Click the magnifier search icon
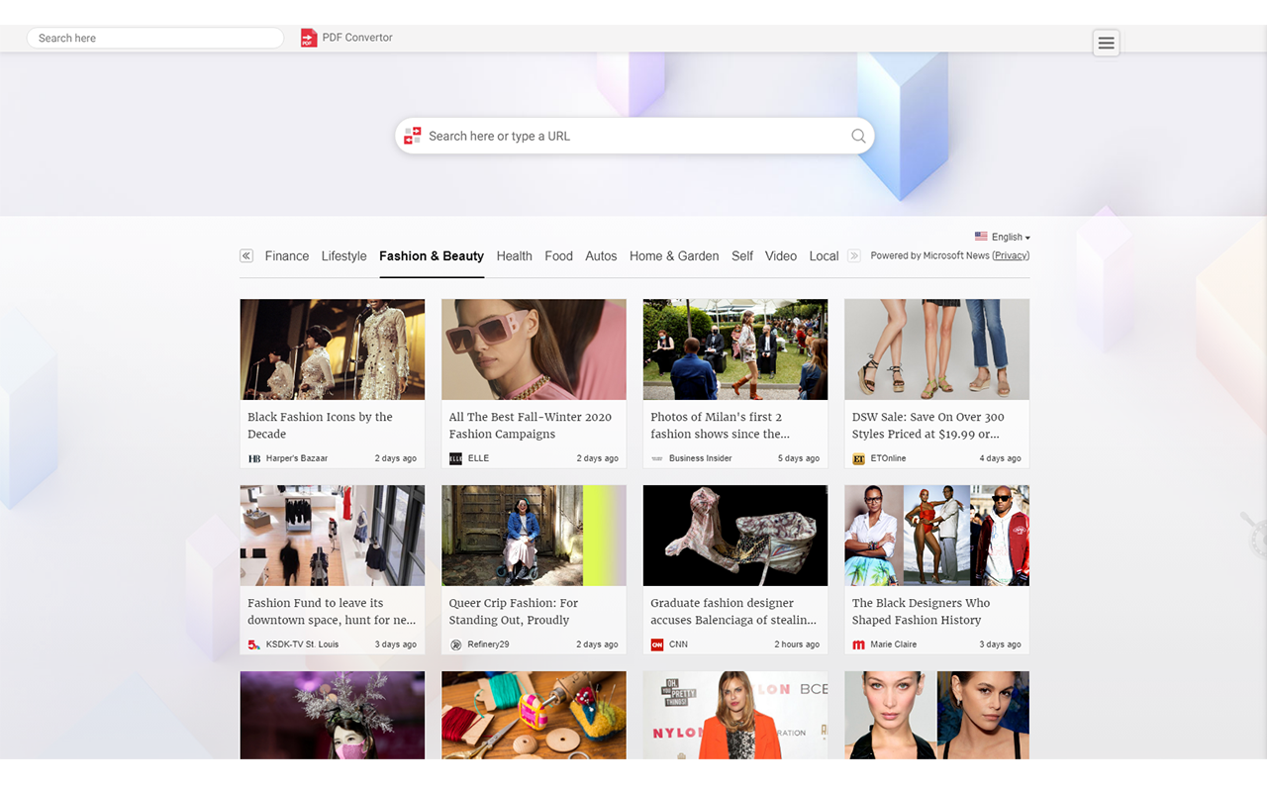This screenshot has height=792, width=1267. [858, 137]
